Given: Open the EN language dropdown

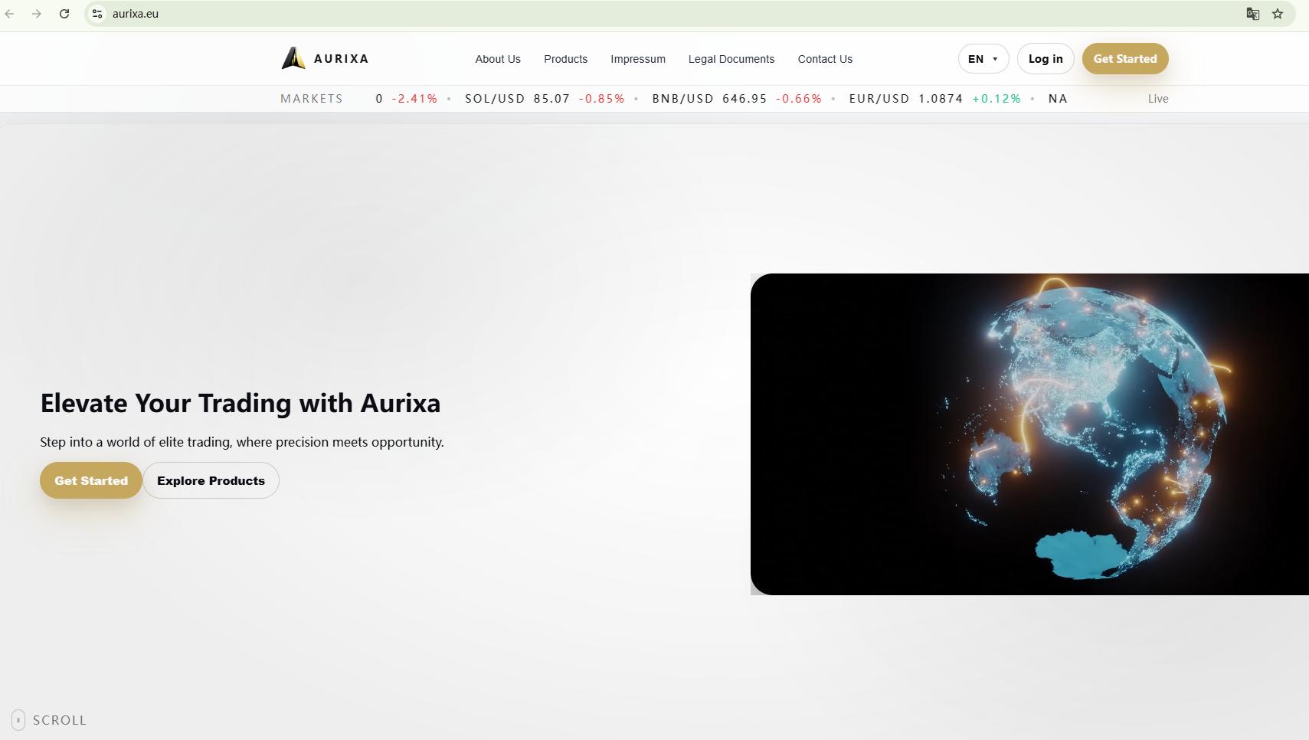Looking at the screenshot, I should pyautogui.click(x=983, y=59).
